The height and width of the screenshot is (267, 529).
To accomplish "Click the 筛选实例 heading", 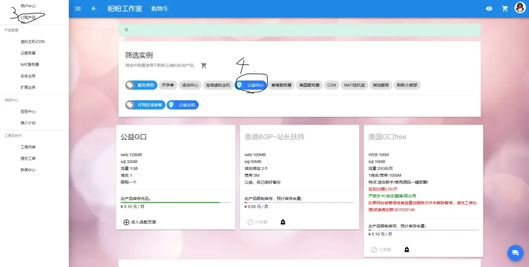I will pos(139,55).
